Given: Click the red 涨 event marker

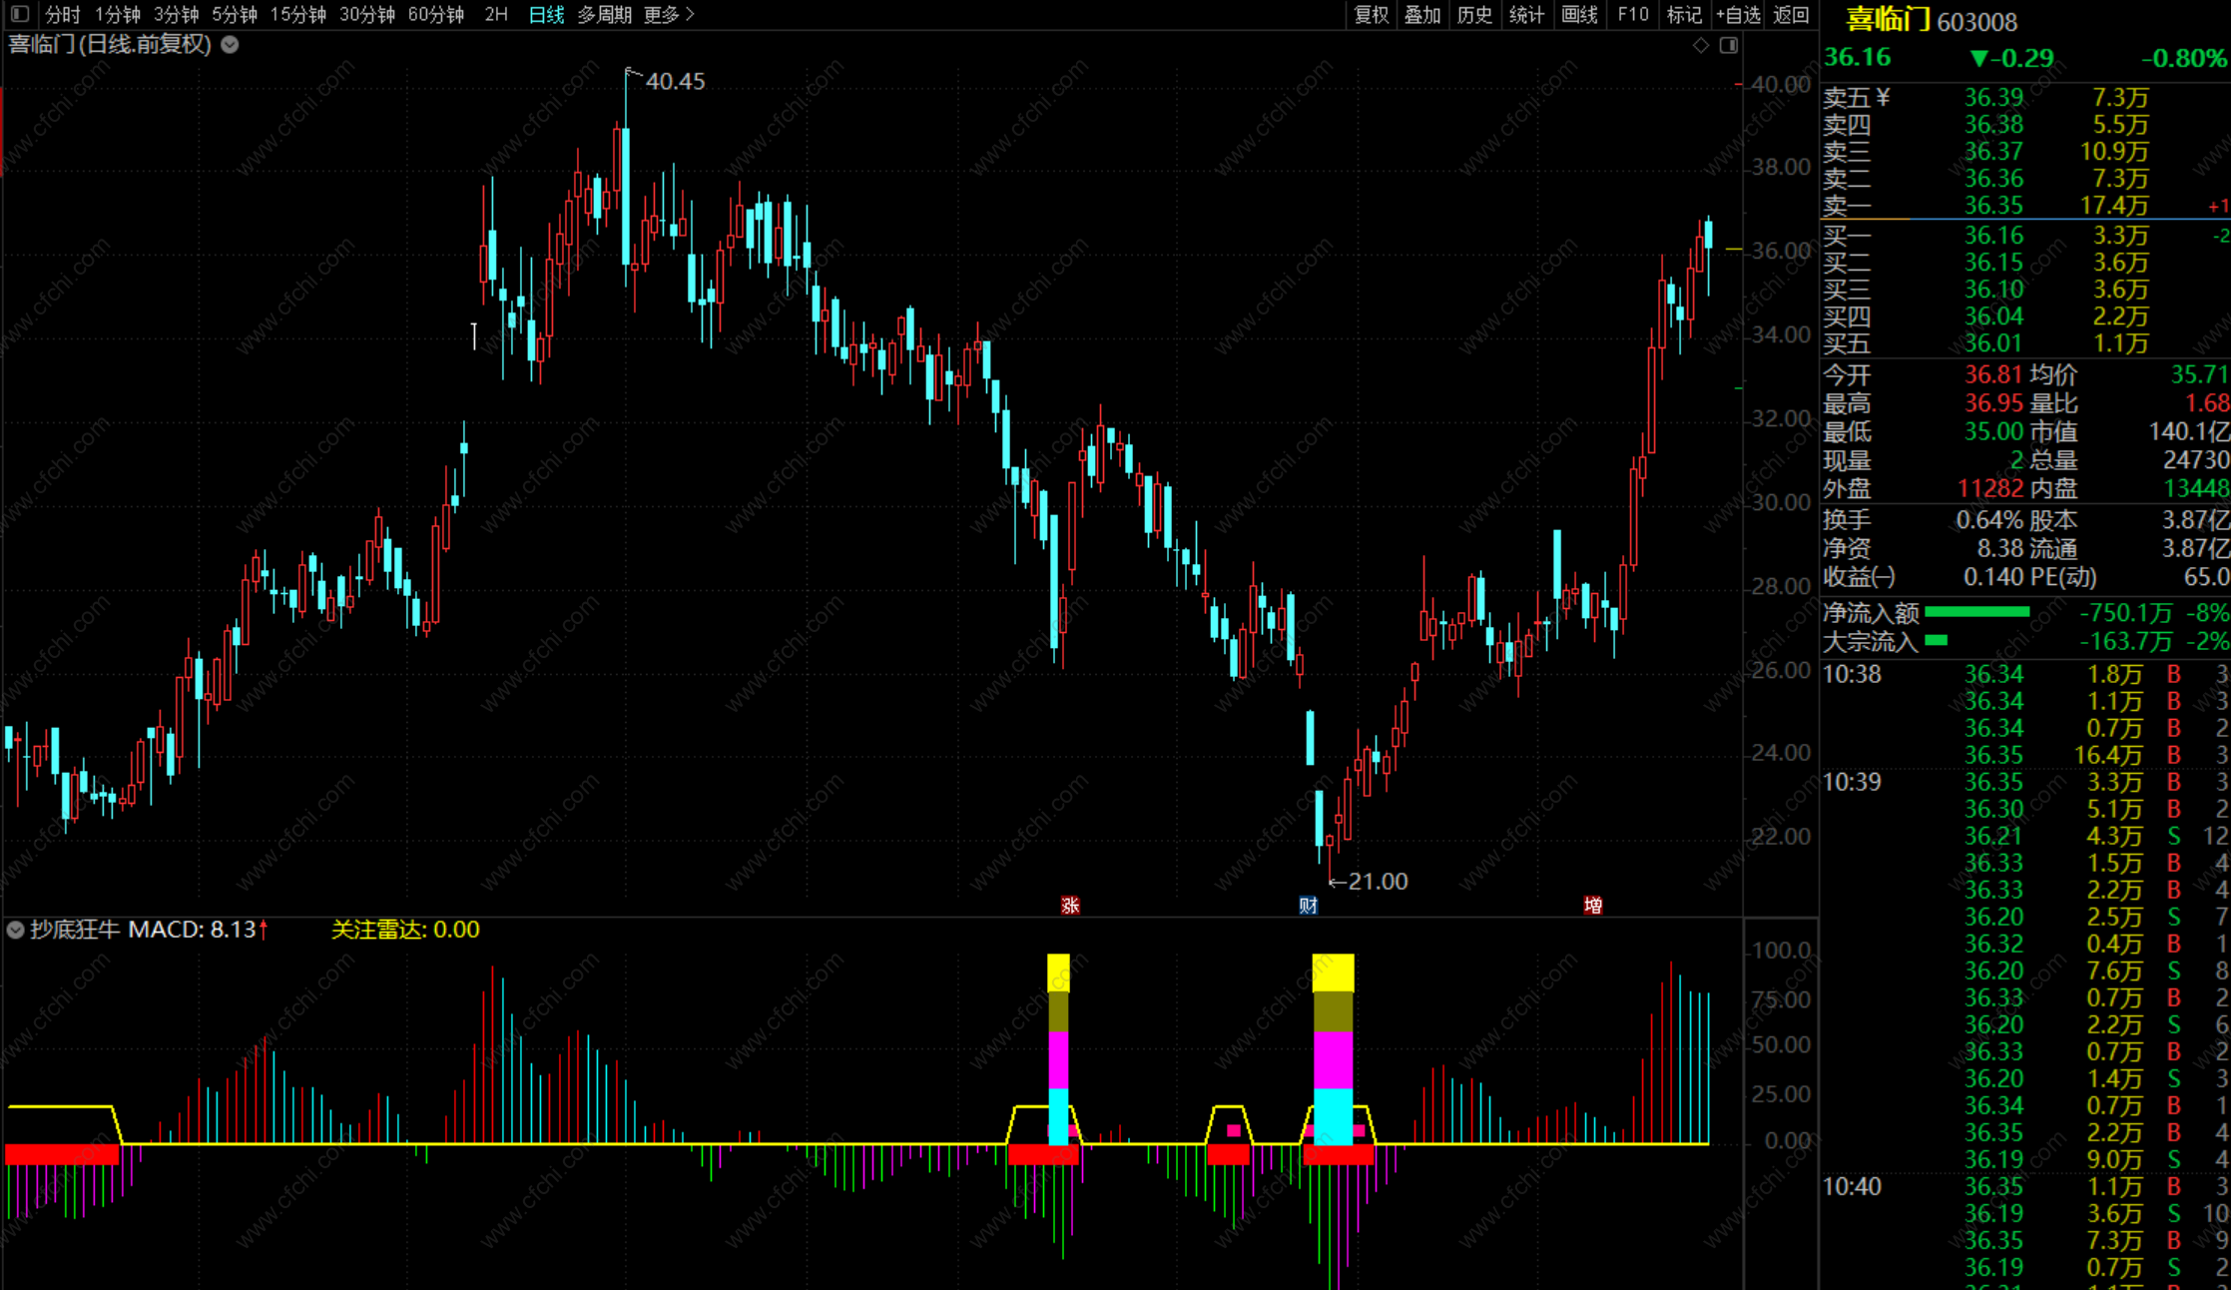Looking at the screenshot, I should [1070, 906].
